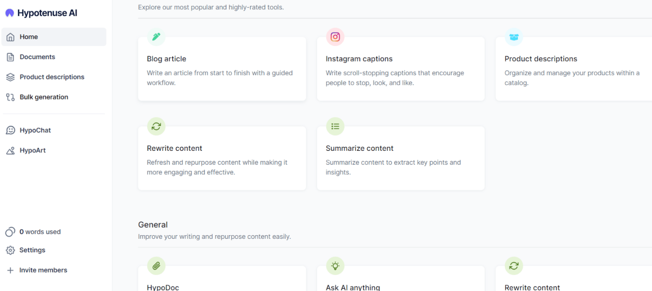Click the Summarize content list icon
Screen dimensions: 652x291
tap(335, 126)
